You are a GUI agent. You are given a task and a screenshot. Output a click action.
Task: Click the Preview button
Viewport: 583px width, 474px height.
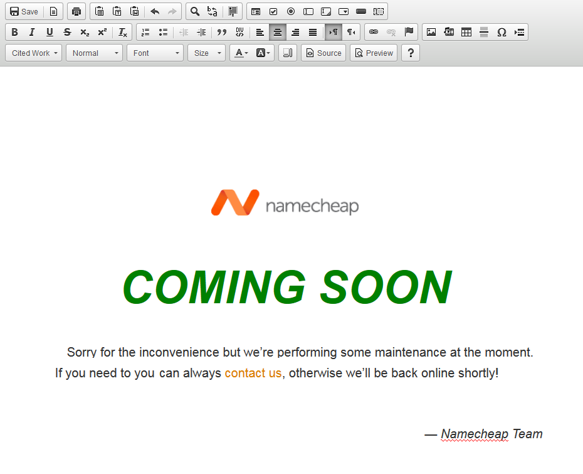point(374,53)
